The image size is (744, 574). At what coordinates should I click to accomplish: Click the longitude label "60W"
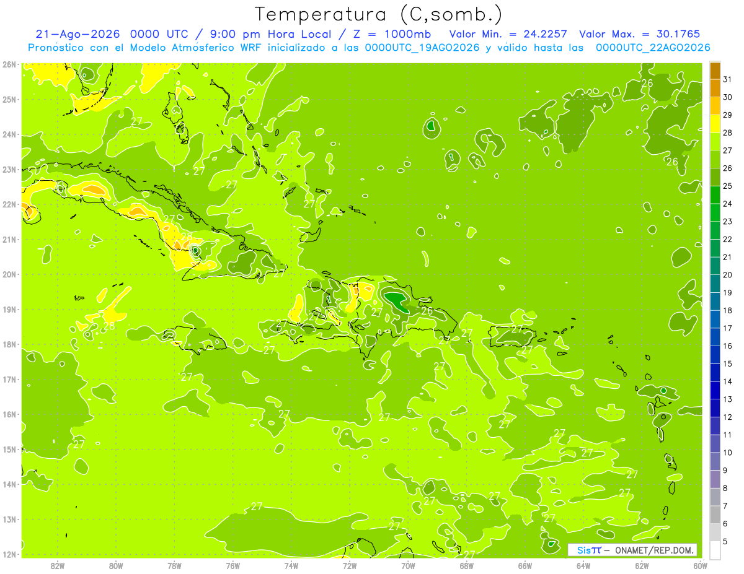(701, 565)
